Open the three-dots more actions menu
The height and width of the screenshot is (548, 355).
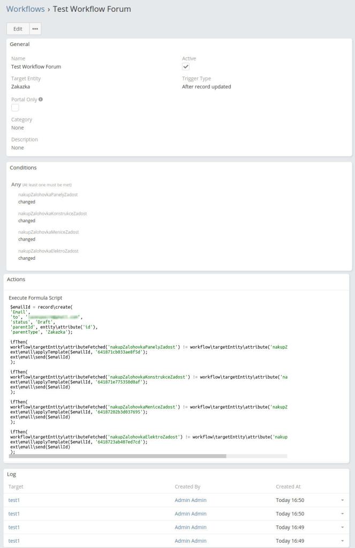point(35,29)
